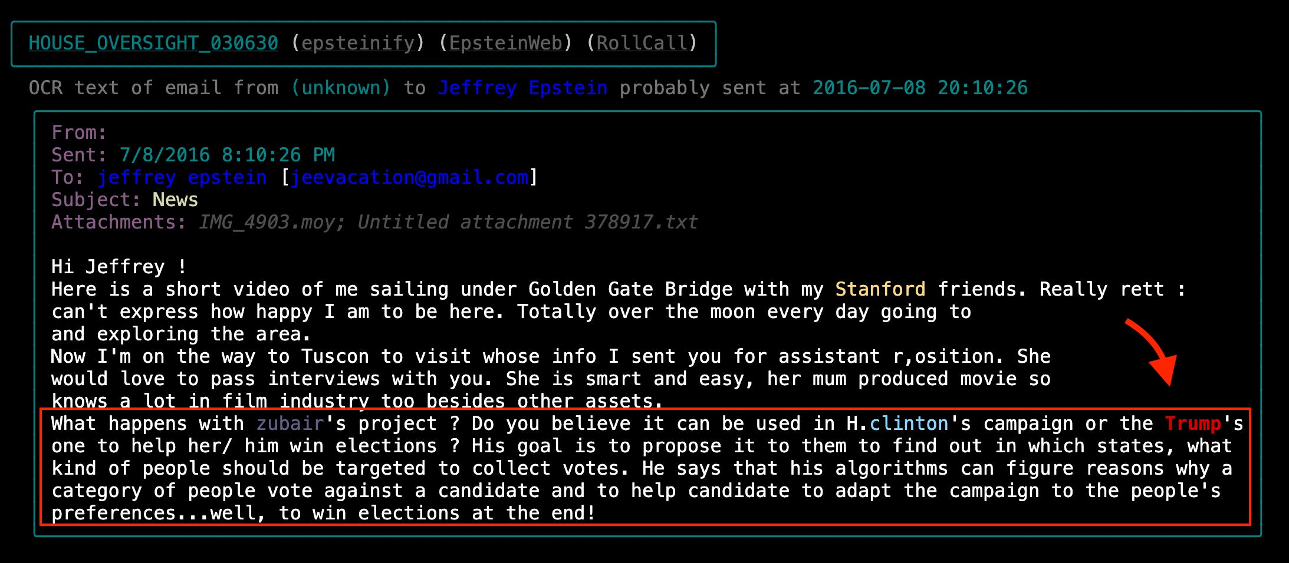Click the (unknown) sender name
Viewport: 1289px width, 563px height.
[341, 88]
